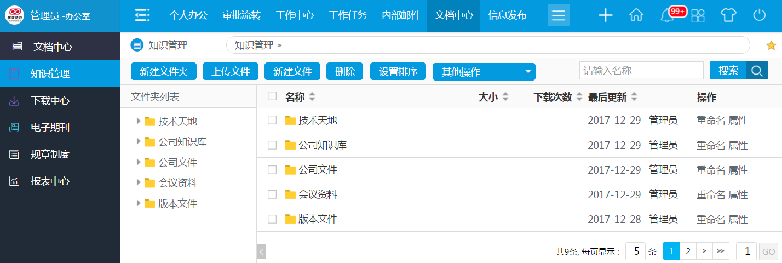Check the 会议资料 row checkbox

(x=272, y=195)
